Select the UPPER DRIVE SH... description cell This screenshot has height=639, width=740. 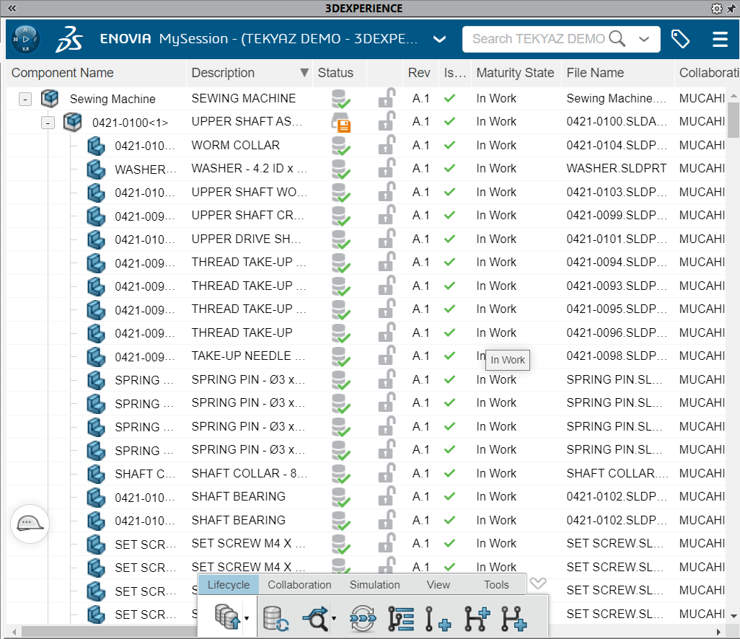pyautogui.click(x=247, y=239)
